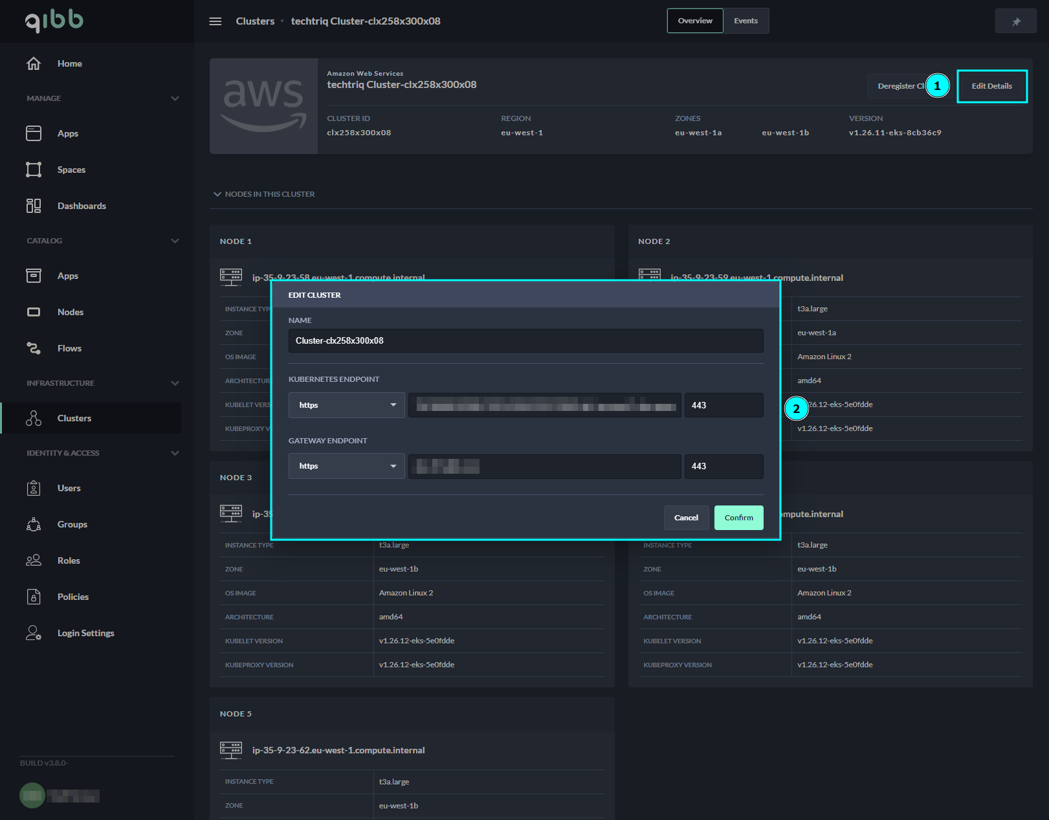Open the https protocol dropdown for Kubernetes Endpoint

(346, 404)
